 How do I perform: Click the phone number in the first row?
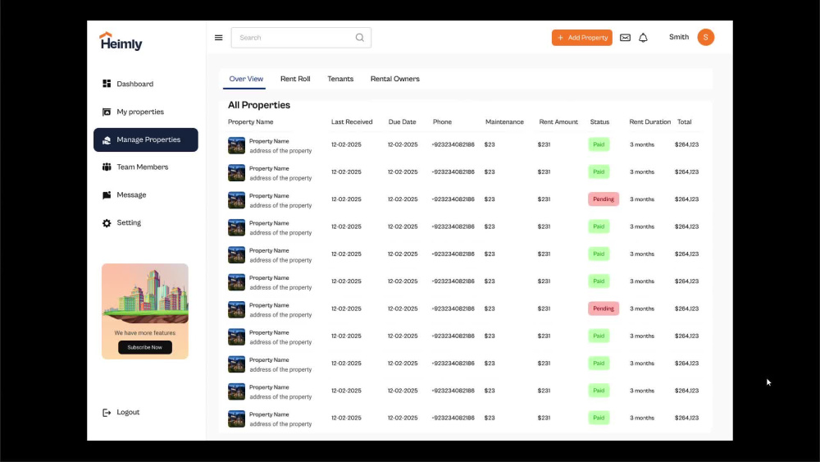pos(453,144)
